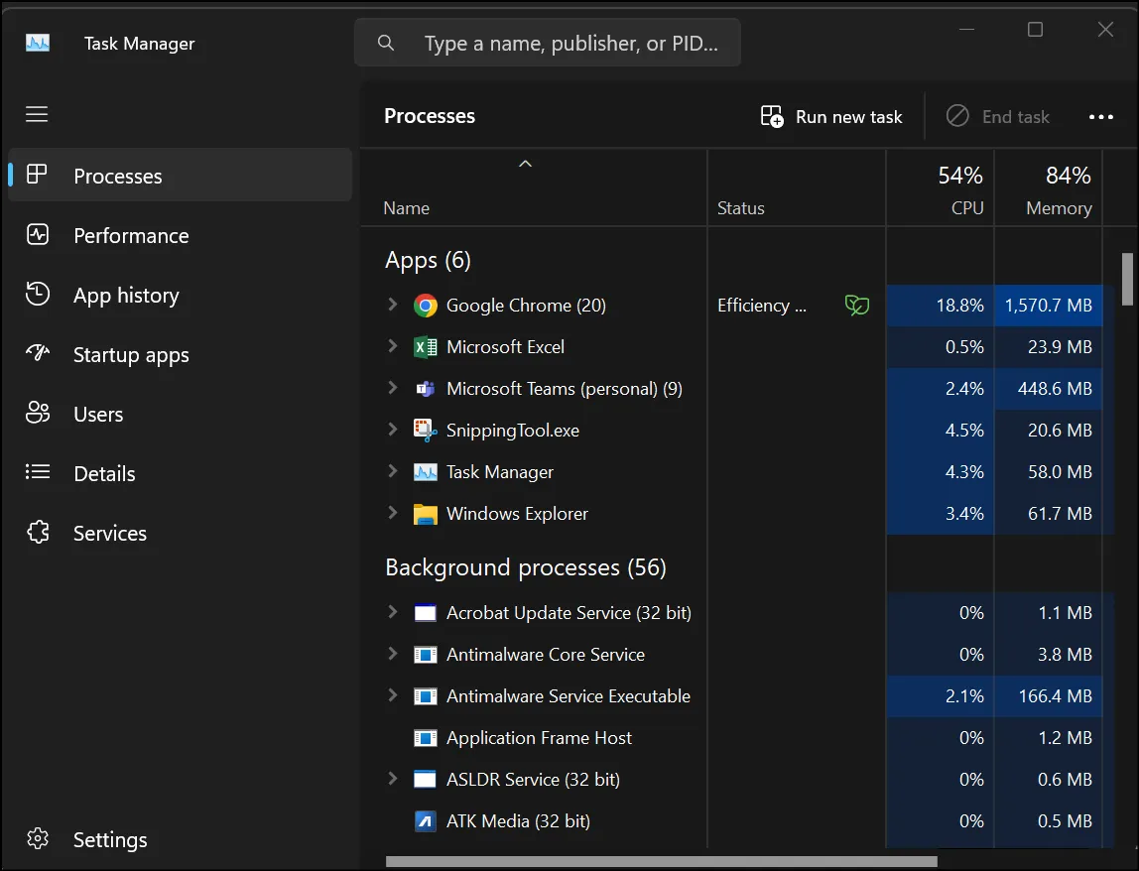Expand the ASLDR Service row
This screenshot has height=871, width=1139.
pyautogui.click(x=392, y=779)
